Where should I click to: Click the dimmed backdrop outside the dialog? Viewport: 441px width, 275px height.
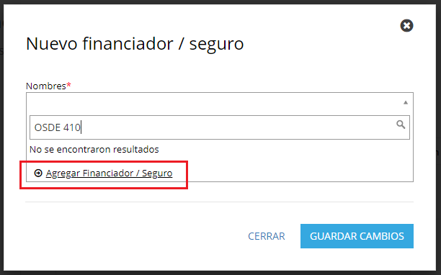(x=439, y=140)
